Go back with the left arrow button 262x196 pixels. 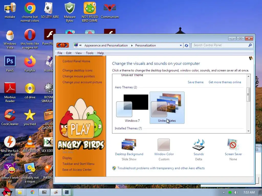click(x=59, y=45)
